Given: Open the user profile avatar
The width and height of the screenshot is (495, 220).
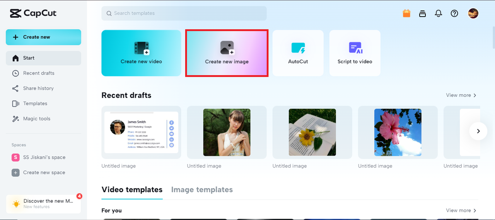Looking at the screenshot, I should pos(473,14).
